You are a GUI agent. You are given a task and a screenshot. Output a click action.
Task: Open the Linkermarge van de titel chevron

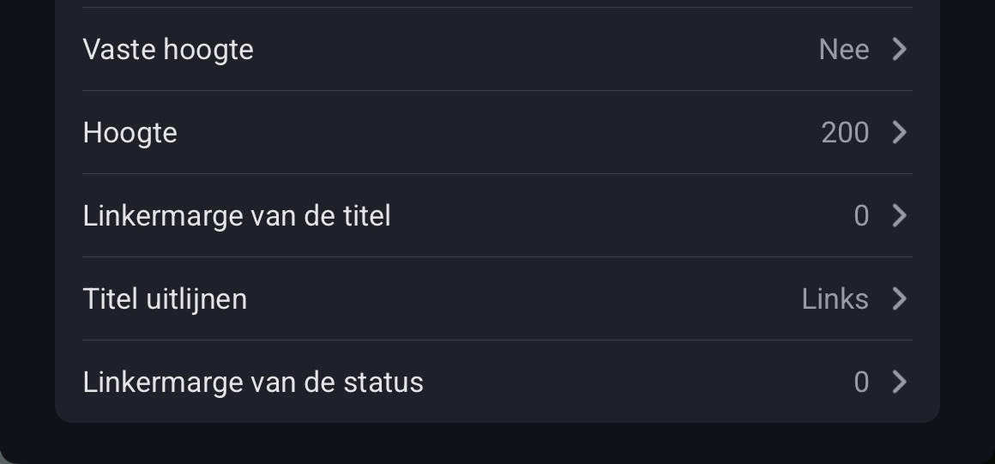pyautogui.click(x=899, y=215)
